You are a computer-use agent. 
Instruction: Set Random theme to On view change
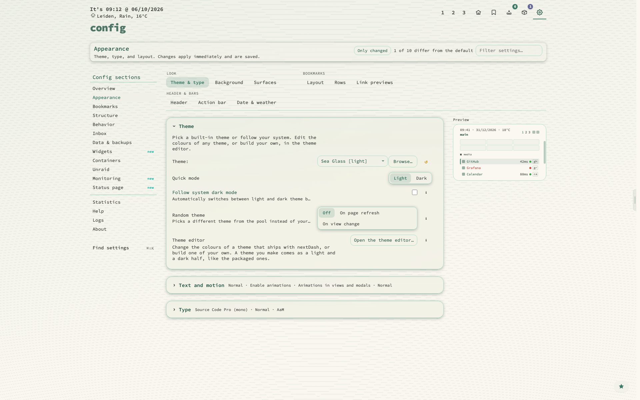[341, 224]
